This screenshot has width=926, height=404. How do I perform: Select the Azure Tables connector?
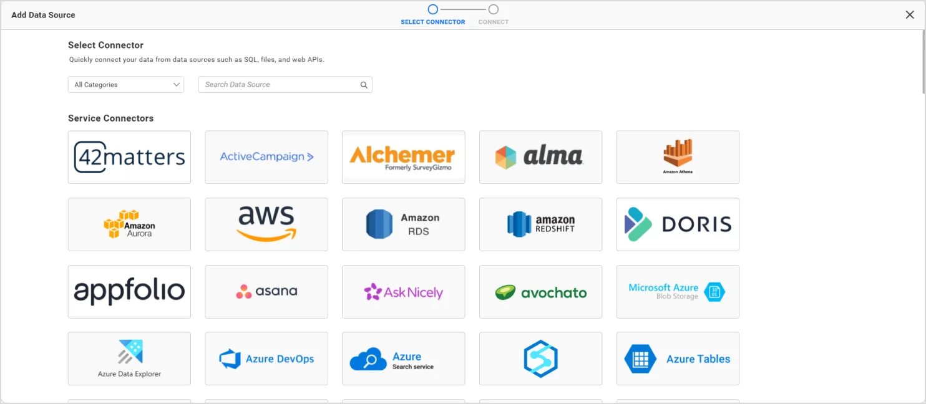[x=678, y=358]
